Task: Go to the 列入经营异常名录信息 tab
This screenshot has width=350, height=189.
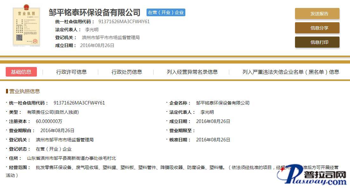Action: [192, 72]
